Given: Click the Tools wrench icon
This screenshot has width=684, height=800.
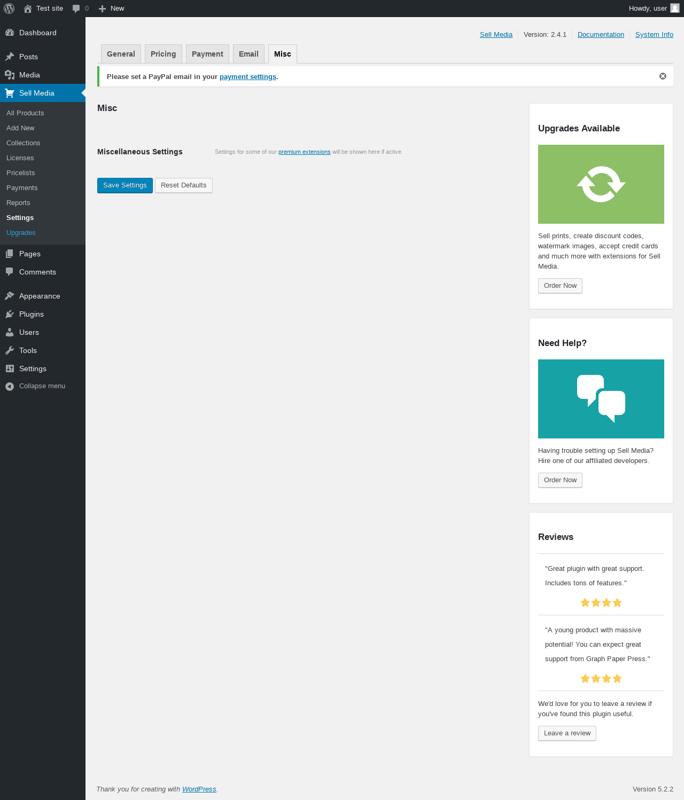Looking at the screenshot, I should (x=10, y=350).
